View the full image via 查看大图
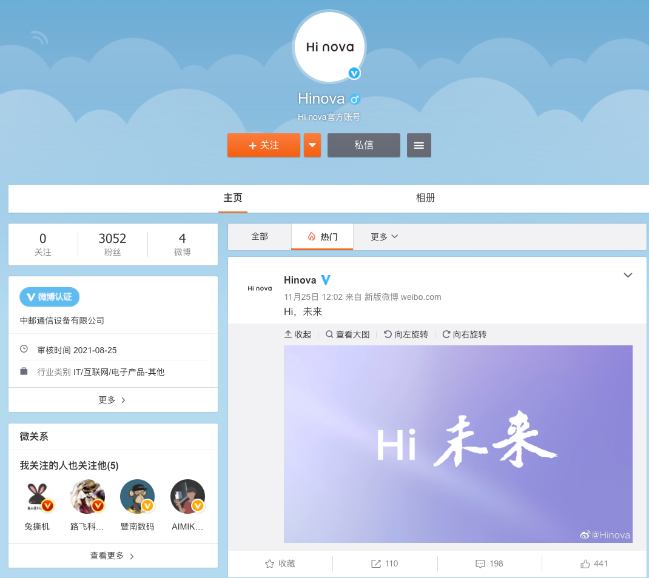 (348, 334)
